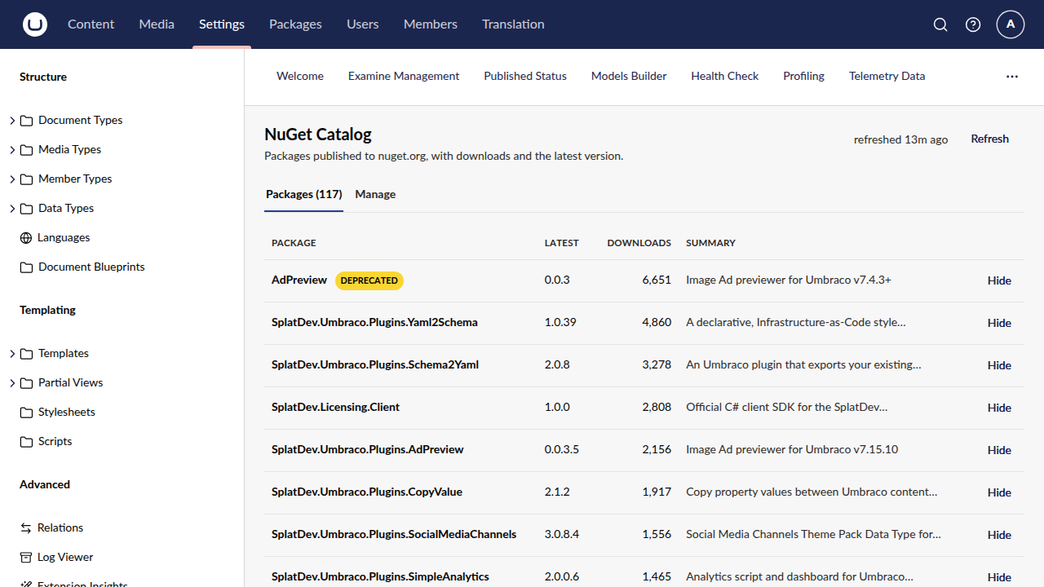Image resolution: width=1044 pixels, height=587 pixels.
Task: Go to the Content section
Action: click(x=91, y=24)
